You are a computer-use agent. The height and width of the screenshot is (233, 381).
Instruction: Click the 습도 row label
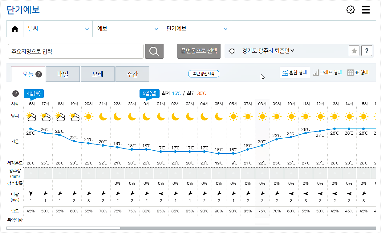click(x=15, y=211)
